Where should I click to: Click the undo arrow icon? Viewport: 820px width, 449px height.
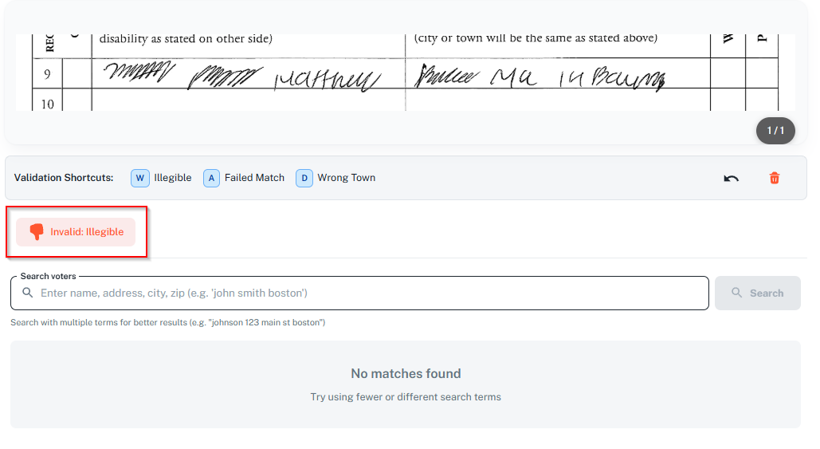point(731,178)
